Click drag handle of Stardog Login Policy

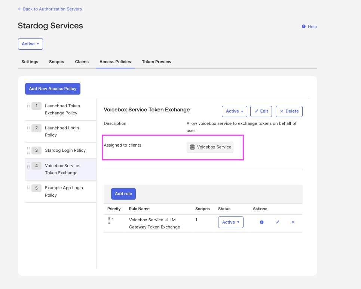pos(28,151)
